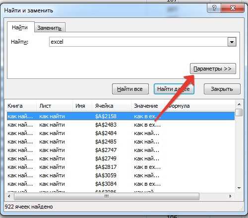Click the 922 ячеек найдено status text
The image size is (248, 218).
pos(29,207)
